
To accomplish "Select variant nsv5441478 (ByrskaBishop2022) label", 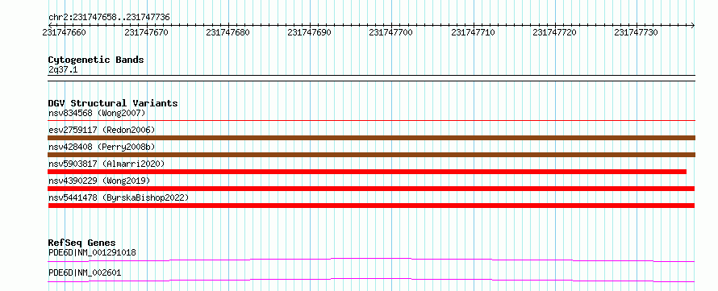I will [119, 197].
